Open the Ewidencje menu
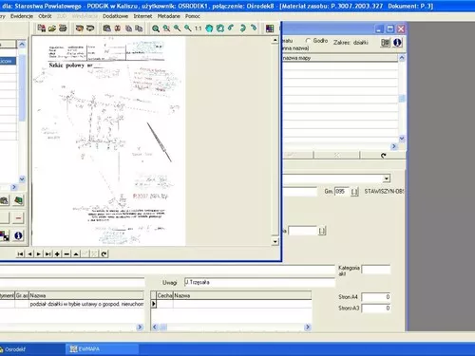This screenshot has width=475, height=356. (x=22, y=16)
